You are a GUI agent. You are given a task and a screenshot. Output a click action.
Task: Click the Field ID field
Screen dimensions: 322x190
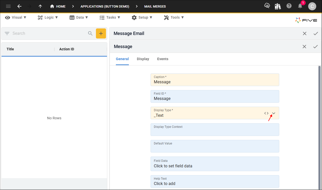coord(215,96)
